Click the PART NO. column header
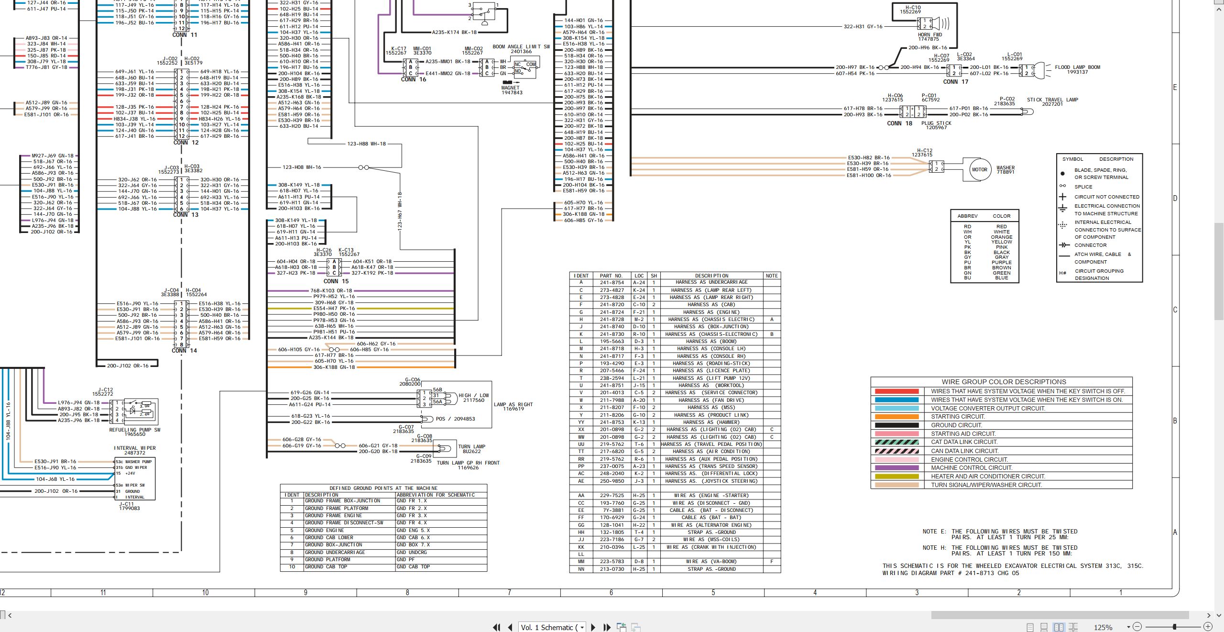1224x632 pixels. click(x=612, y=276)
